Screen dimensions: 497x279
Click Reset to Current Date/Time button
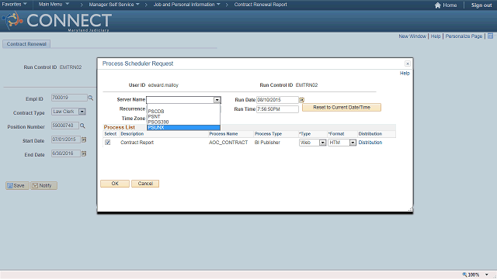[342, 108]
